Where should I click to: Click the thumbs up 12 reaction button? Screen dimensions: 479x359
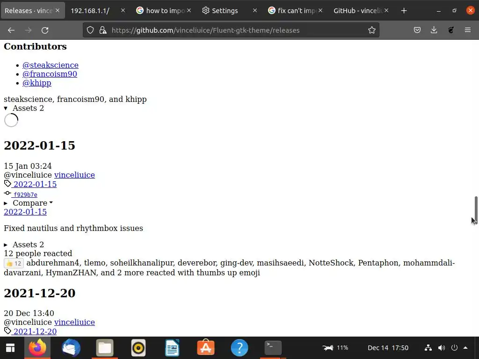[x=14, y=263]
